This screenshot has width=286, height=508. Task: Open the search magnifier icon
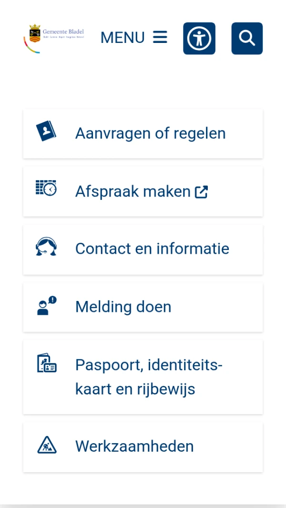coord(247,38)
